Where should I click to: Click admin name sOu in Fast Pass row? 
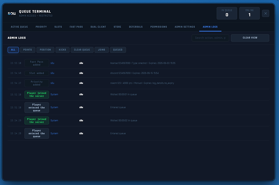coord(52,63)
